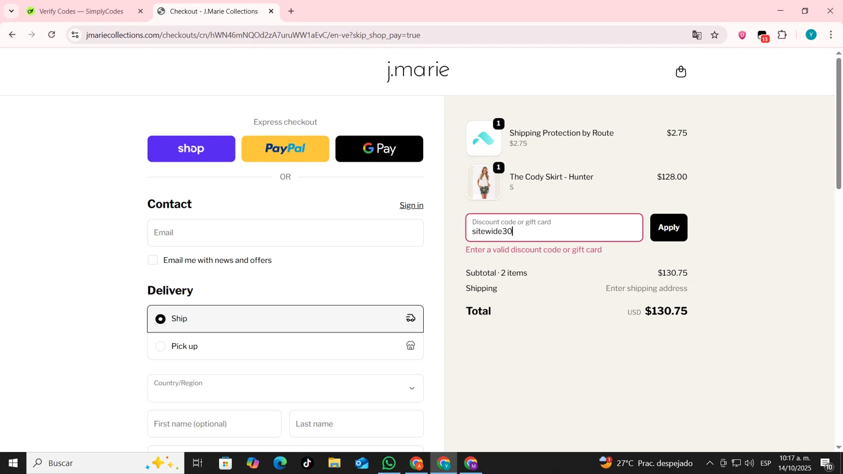Open Task View on the taskbar

click(197, 463)
